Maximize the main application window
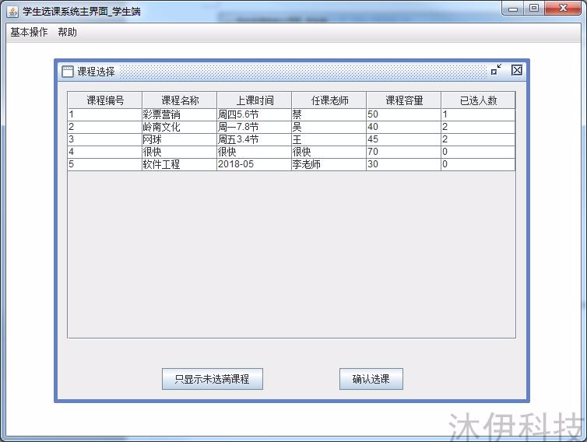587x442 pixels. tap(534, 9)
